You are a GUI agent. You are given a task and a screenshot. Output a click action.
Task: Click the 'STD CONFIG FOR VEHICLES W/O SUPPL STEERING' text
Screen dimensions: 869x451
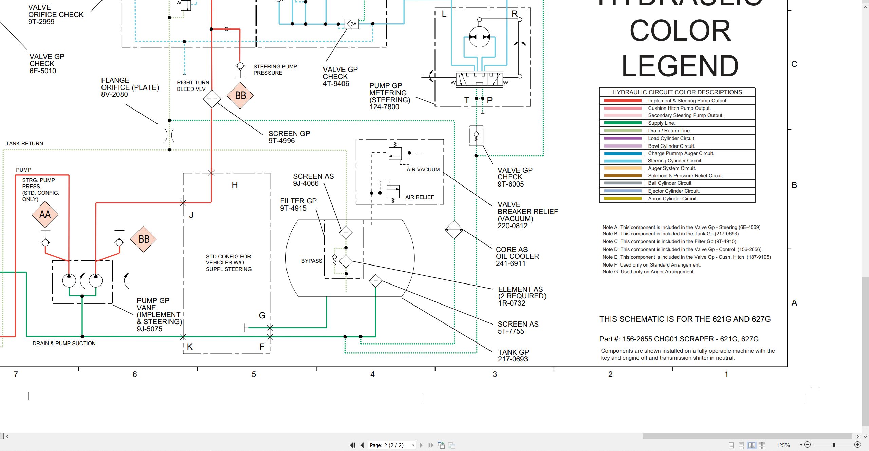click(x=229, y=263)
